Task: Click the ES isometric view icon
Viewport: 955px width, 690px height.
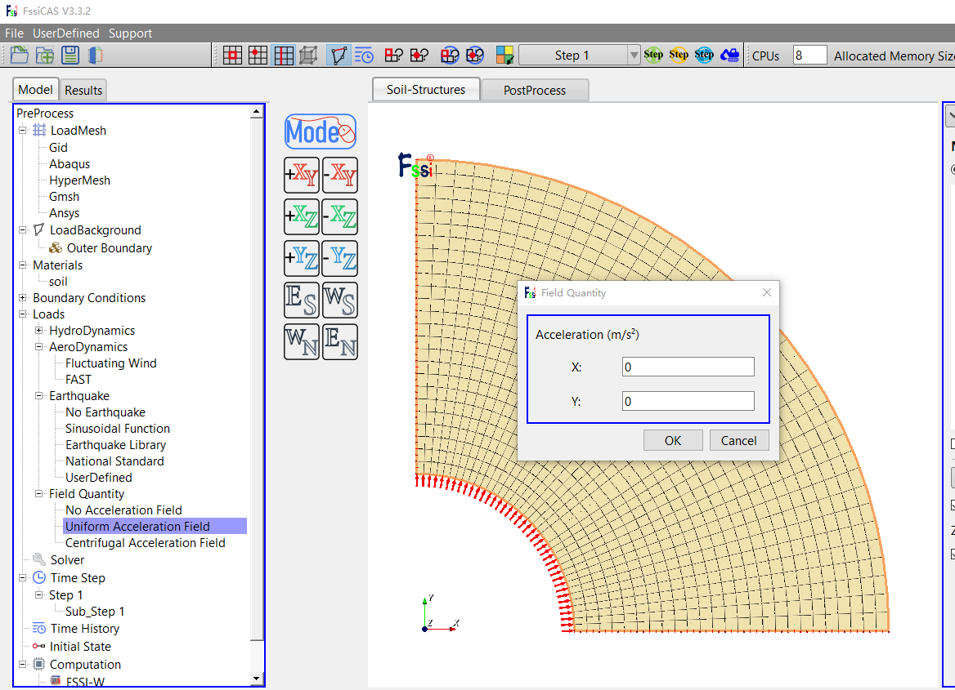Action: [302, 300]
